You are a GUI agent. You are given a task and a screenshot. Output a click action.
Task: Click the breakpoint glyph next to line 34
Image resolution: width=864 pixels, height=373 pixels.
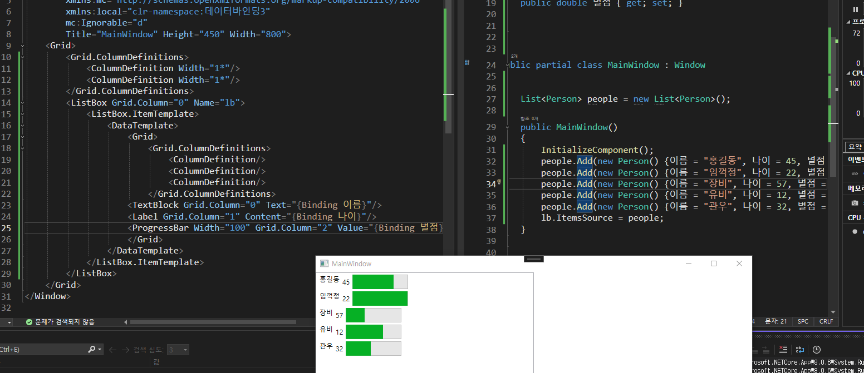tap(499, 181)
